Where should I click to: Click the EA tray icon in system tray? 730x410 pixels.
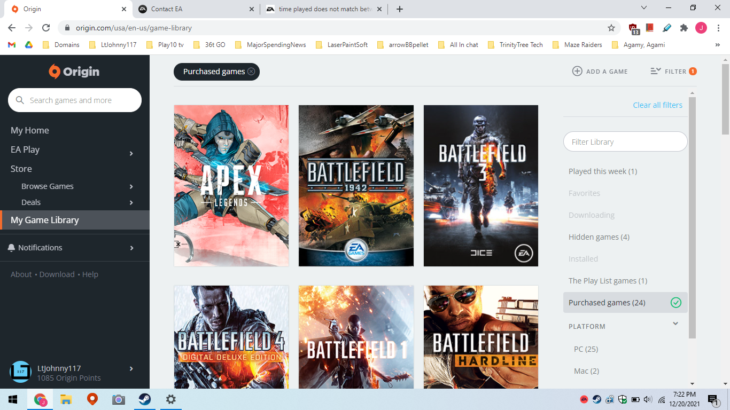point(585,399)
